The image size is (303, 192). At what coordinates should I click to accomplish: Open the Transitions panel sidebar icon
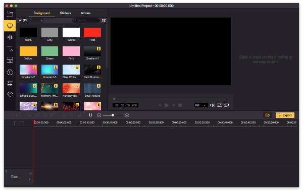click(10, 83)
